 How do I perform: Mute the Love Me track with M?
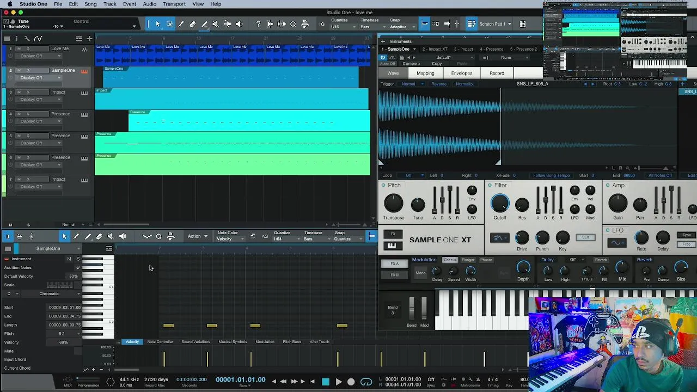coord(19,49)
